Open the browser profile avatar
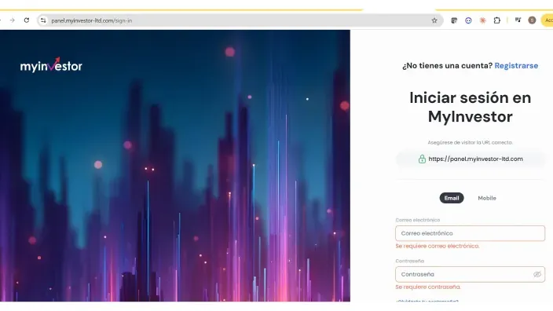553x311 pixels. coord(532,20)
